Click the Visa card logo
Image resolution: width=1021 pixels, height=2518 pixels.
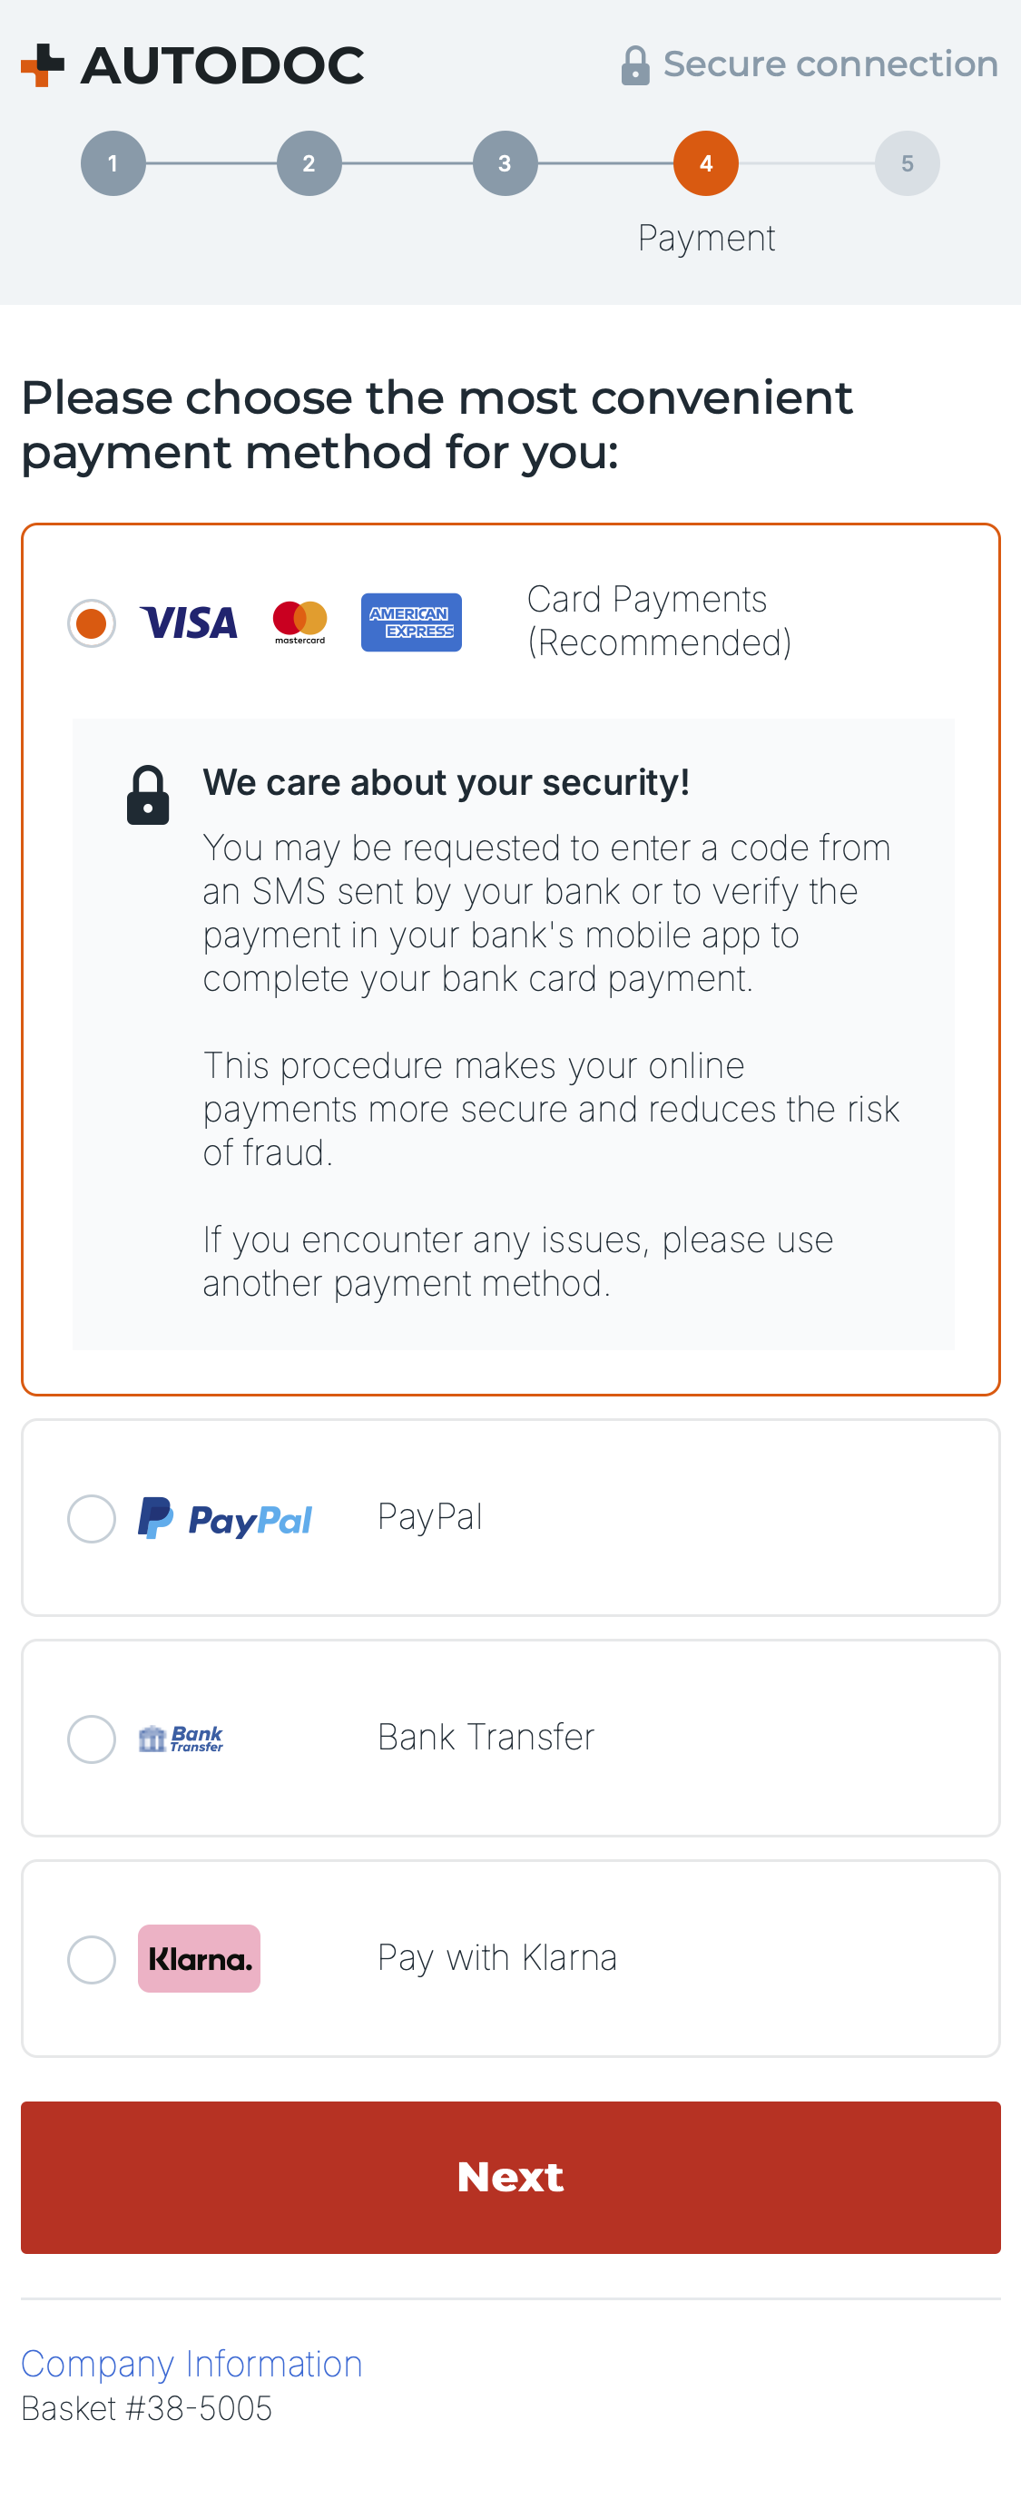189,622
